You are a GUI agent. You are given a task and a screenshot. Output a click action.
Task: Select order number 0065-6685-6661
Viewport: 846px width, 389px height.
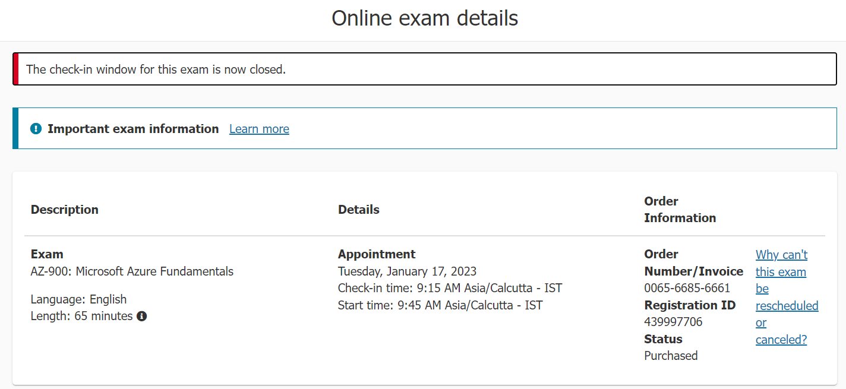(687, 288)
